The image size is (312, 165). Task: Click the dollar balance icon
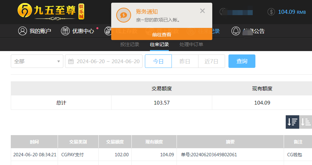click(x=272, y=12)
